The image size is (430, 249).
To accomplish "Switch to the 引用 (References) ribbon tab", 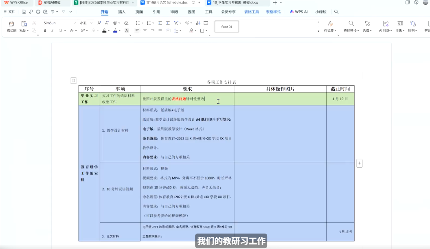I will [156, 12].
